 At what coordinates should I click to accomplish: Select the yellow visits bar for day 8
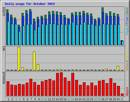point(34,61)
